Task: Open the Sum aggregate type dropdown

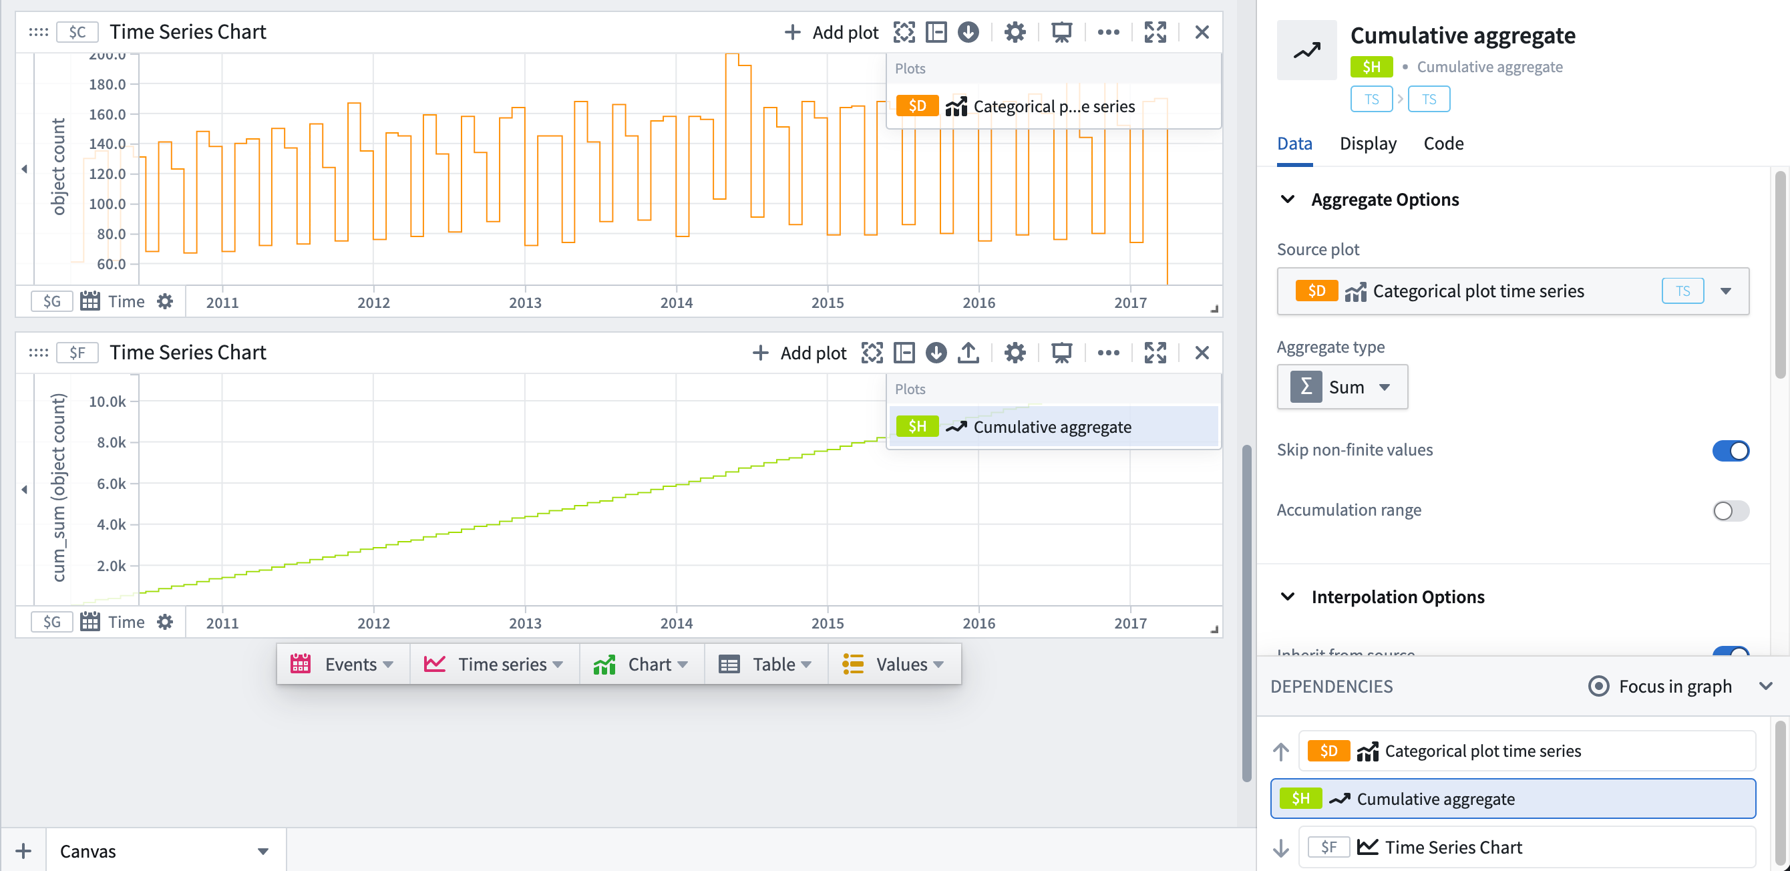Action: (1342, 387)
